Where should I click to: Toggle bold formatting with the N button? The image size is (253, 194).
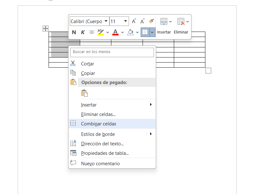pos(74,32)
